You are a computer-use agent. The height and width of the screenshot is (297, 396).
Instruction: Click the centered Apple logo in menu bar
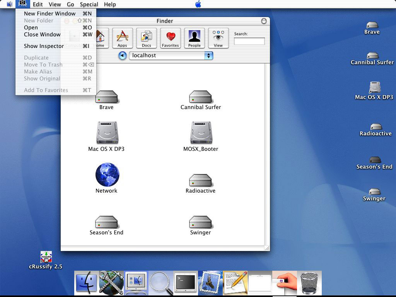click(198, 4)
